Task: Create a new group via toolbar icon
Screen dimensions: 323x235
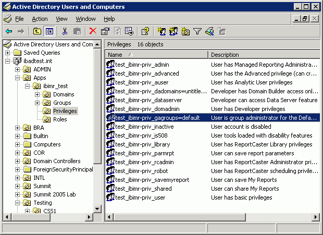Action: click(173, 31)
